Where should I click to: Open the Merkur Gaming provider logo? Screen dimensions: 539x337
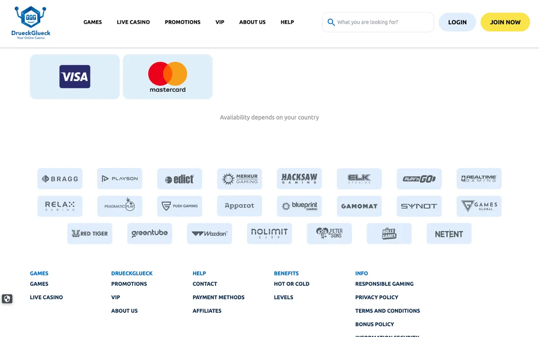239,179
